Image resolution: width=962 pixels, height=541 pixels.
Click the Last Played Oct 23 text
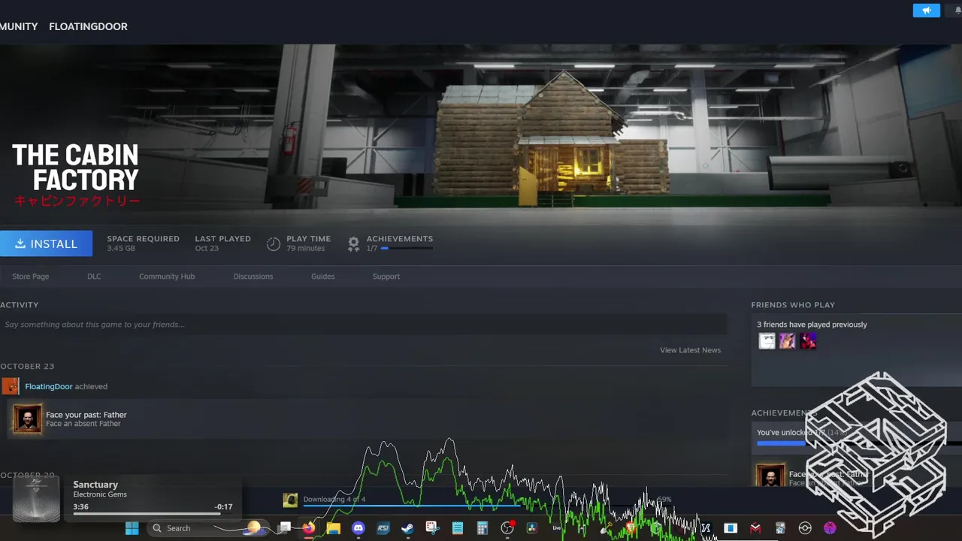[222, 243]
